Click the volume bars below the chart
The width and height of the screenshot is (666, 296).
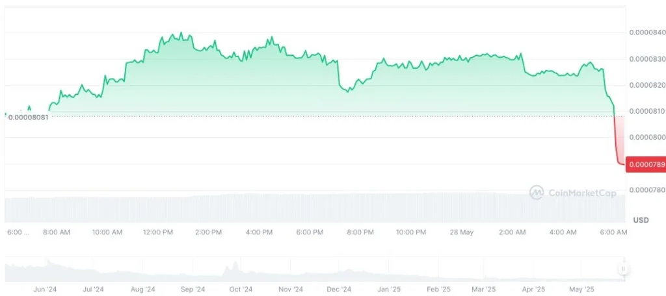point(312,208)
